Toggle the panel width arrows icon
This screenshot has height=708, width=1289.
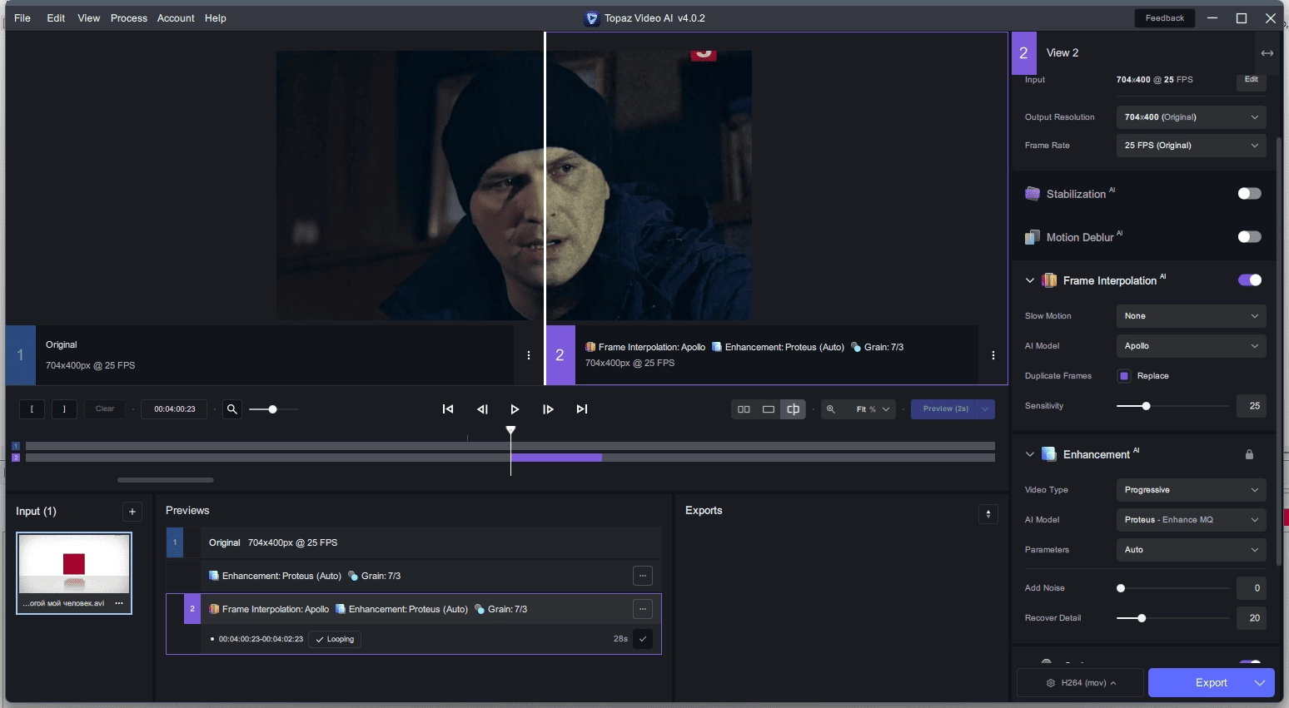click(1267, 53)
